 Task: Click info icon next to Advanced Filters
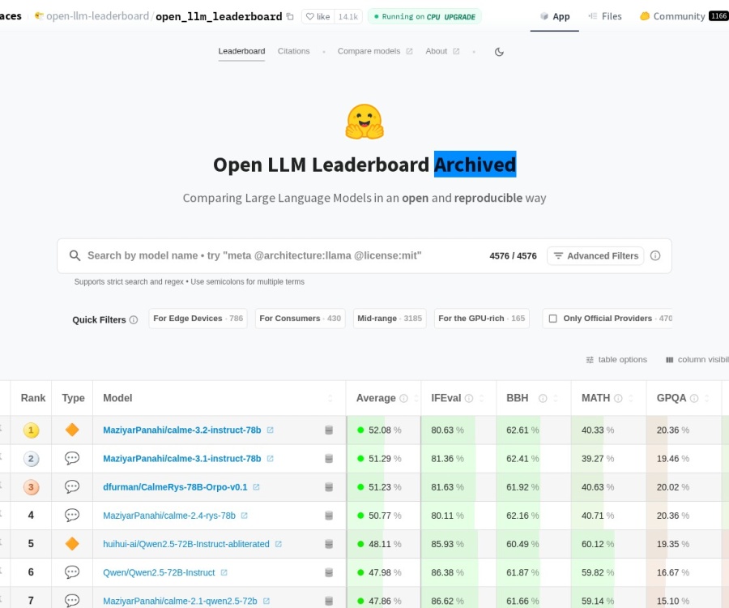[655, 255]
